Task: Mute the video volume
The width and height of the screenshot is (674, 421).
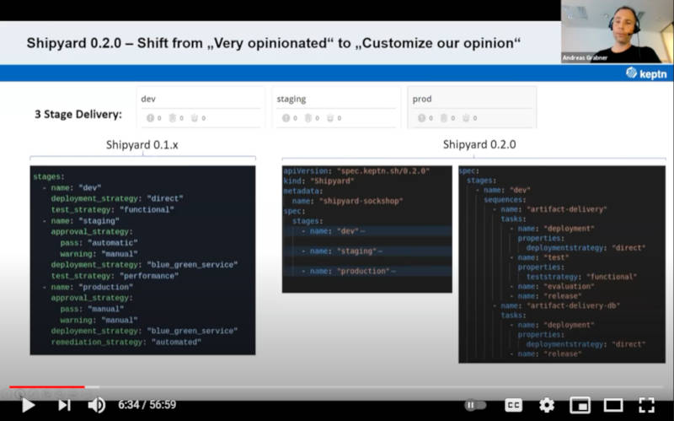Action: pyautogui.click(x=97, y=405)
